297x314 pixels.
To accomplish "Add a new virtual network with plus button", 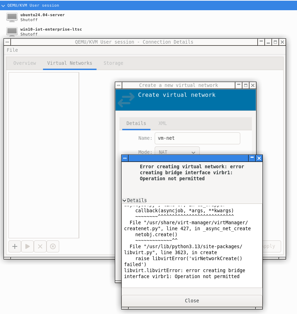I will tap(15, 246).
